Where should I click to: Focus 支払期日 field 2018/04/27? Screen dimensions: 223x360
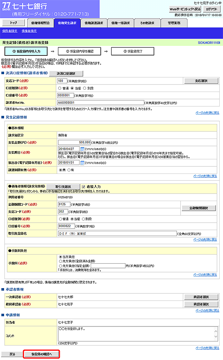pyautogui.click(x=69, y=149)
